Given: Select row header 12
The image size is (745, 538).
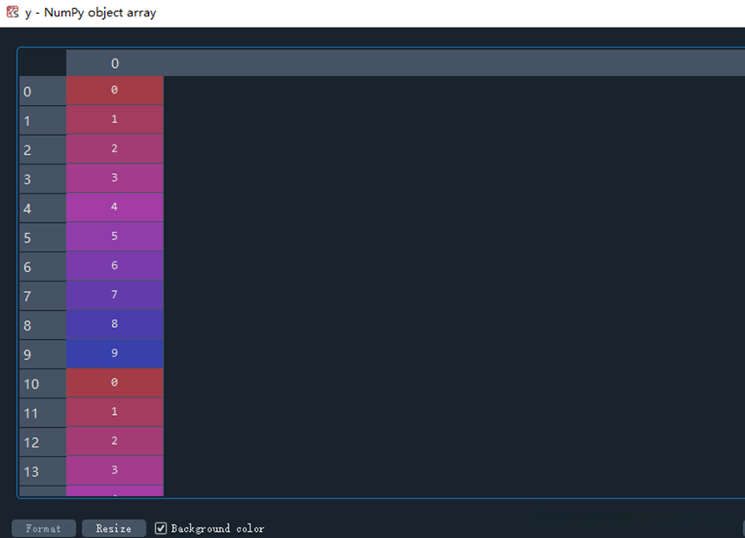Looking at the screenshot, I should pos(43,442).
